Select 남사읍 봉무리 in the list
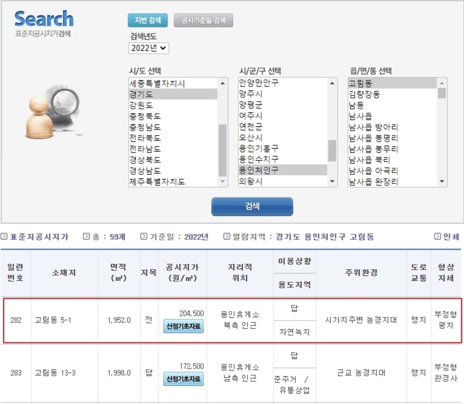The height and width of the screenshot is (404, 464). click(392, 149)
